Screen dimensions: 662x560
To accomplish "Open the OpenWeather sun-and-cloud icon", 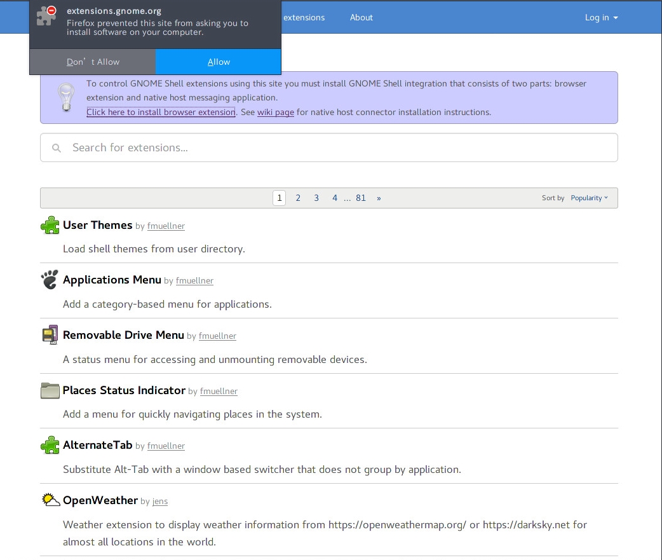I will [x=50, y=500].
